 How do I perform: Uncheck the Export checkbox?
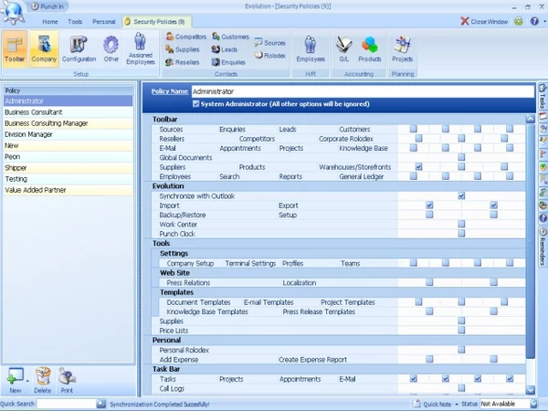[x=493, y=205]
